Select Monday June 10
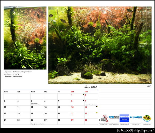Image resolution: width=155 pixels, height=133 pixels. [10, 109]
